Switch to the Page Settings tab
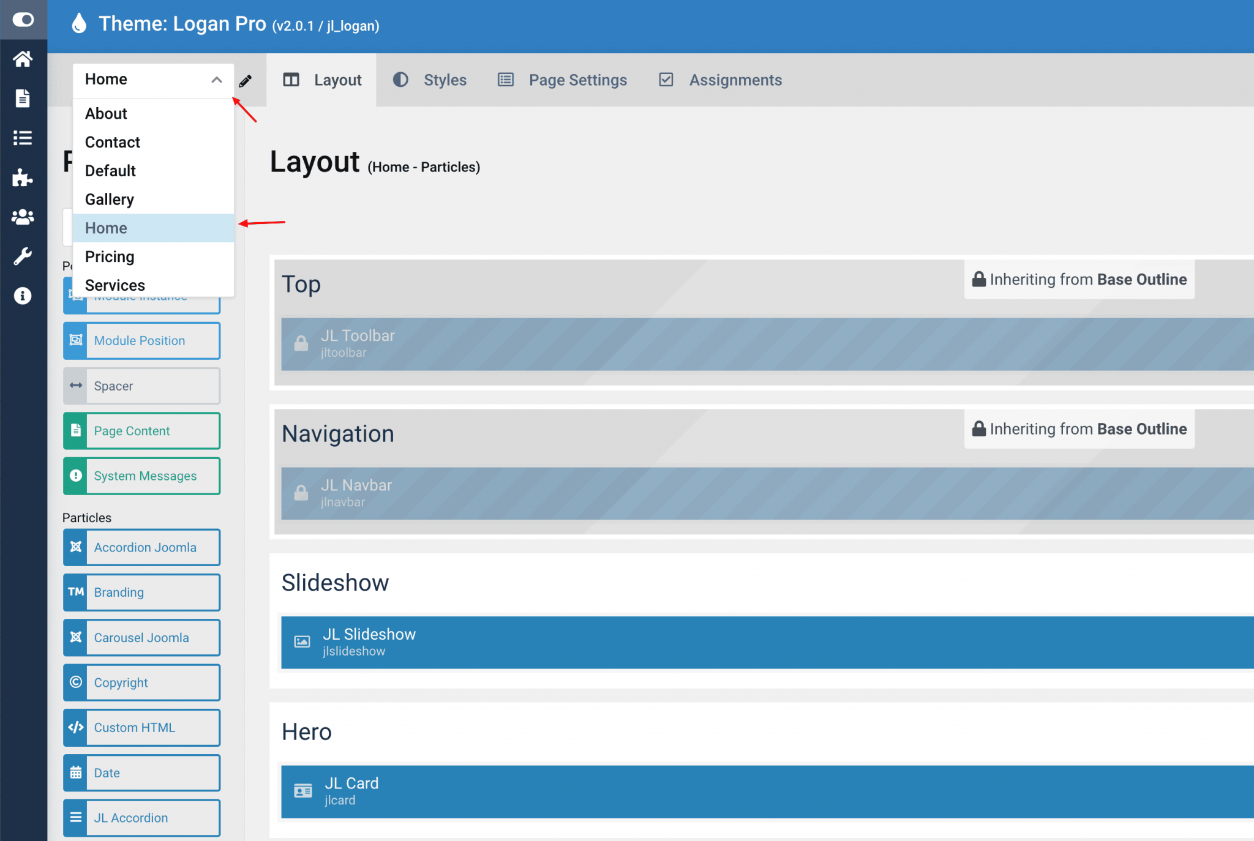Screen dimensions: 1254x841 (x=562, y=80)
